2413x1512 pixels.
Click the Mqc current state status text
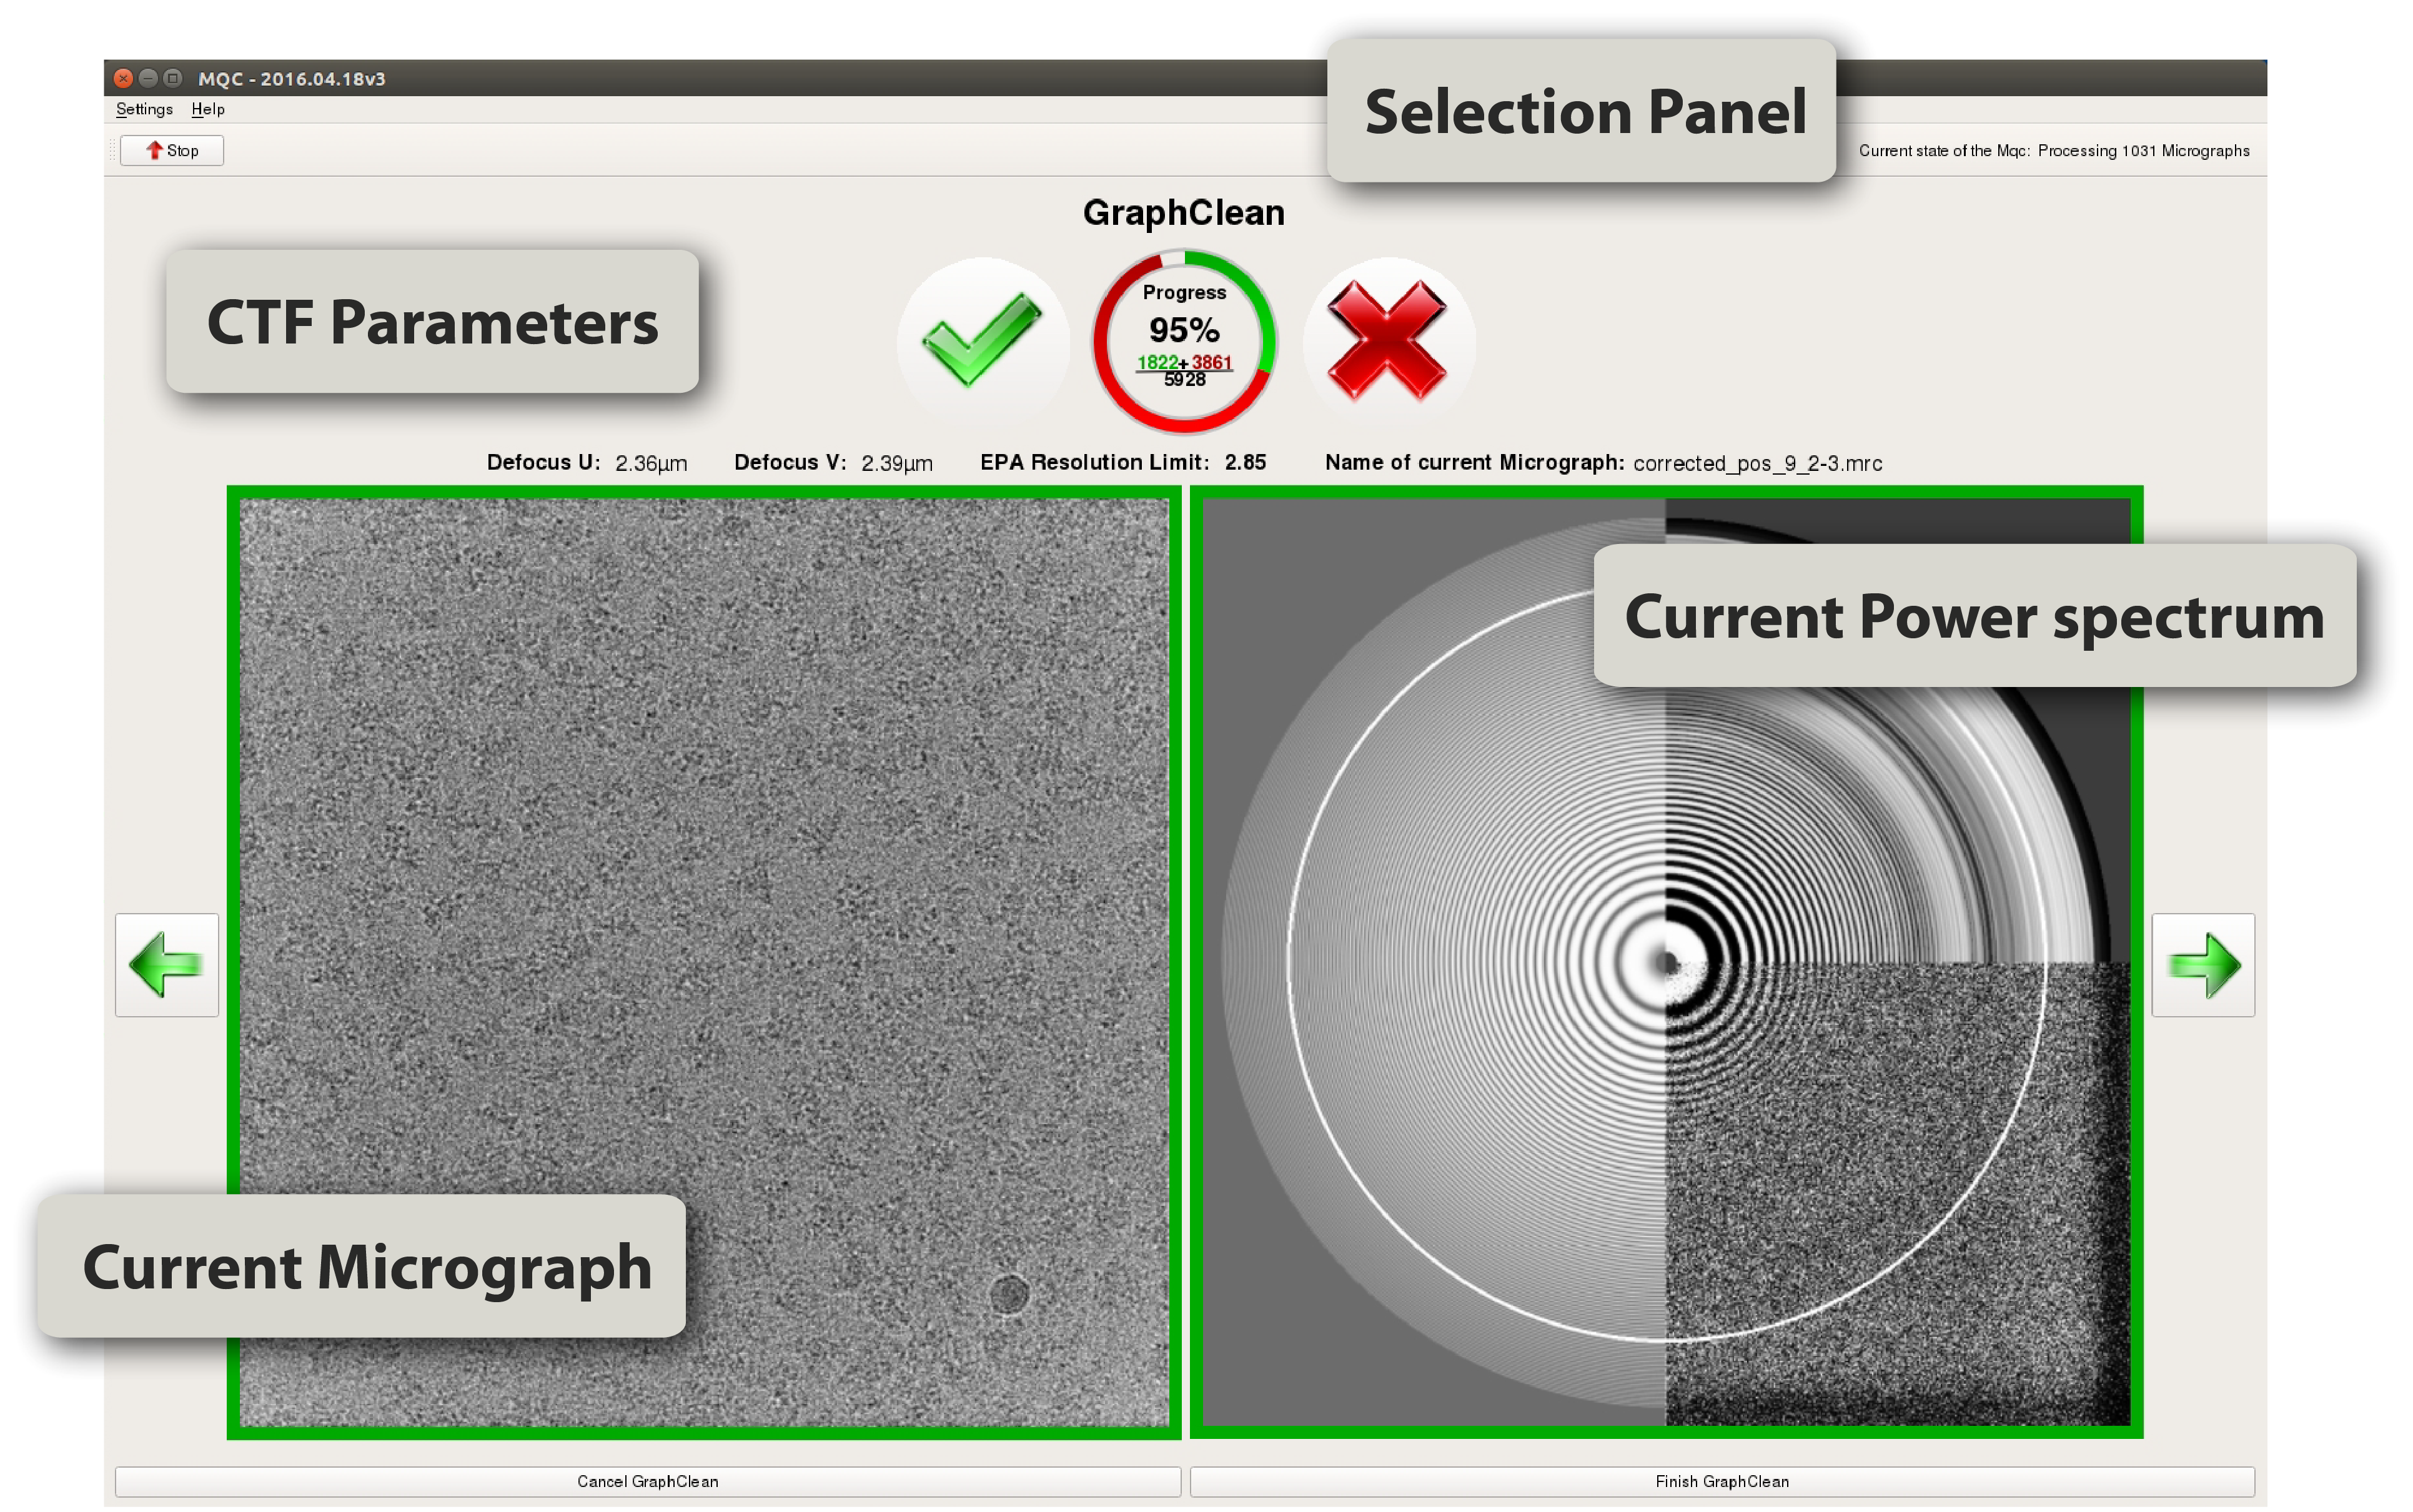(2053, 151)
